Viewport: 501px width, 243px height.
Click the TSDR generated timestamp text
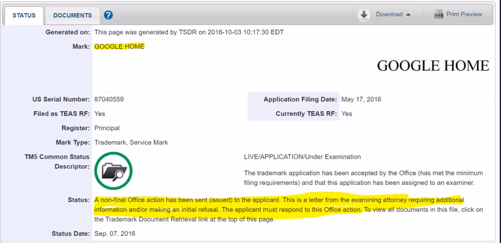click(189, 32)
